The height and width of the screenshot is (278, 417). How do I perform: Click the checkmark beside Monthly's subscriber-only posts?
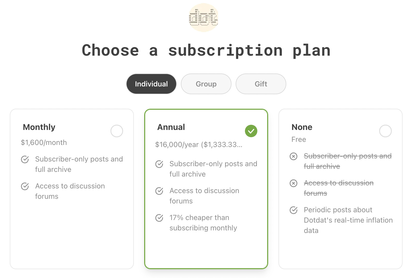[x=25, y=160]
